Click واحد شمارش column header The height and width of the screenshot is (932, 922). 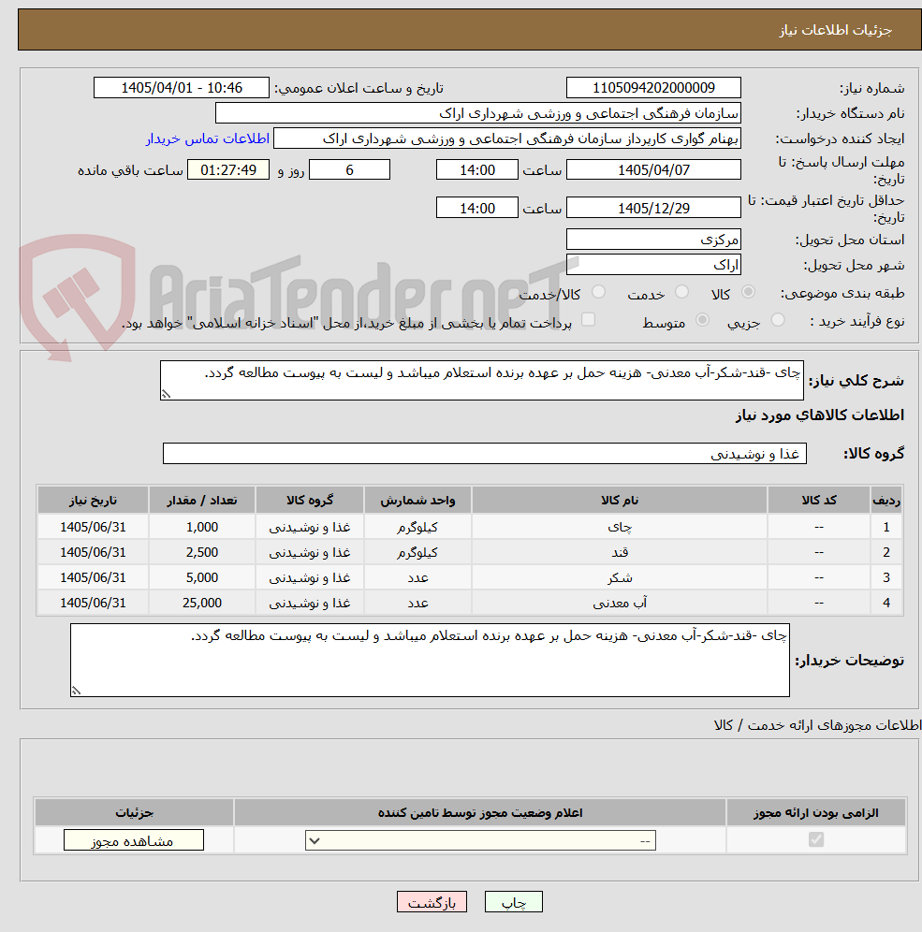[417, 500]
